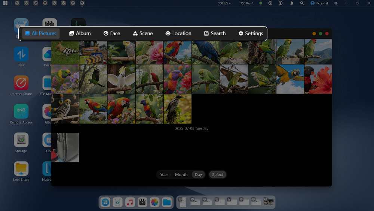
Task: Open the Storage app icon
Action: click(x=21, y=140)
